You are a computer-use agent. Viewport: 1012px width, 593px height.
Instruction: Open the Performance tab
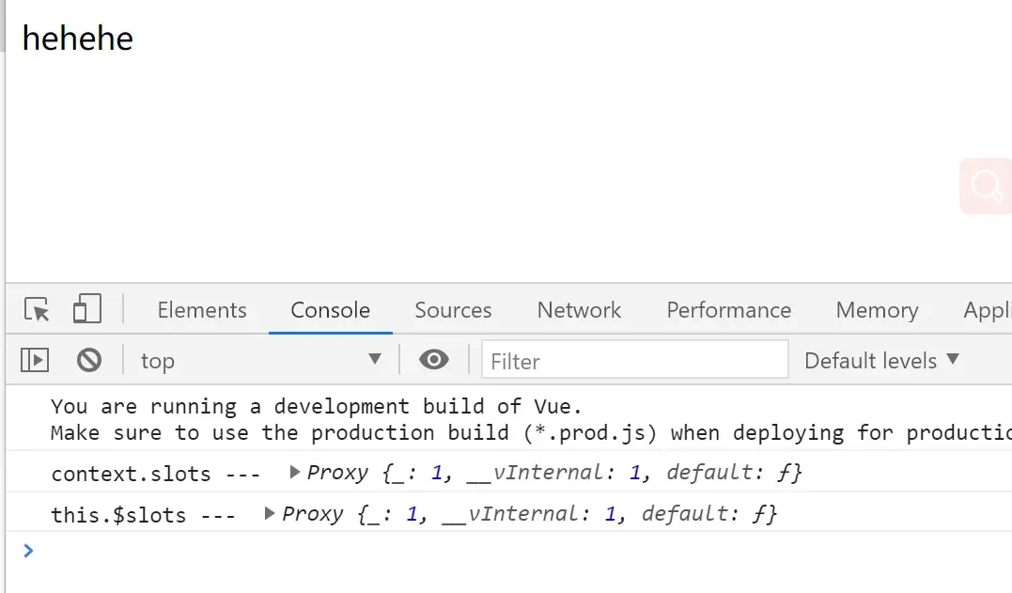(x=728, y=310)
